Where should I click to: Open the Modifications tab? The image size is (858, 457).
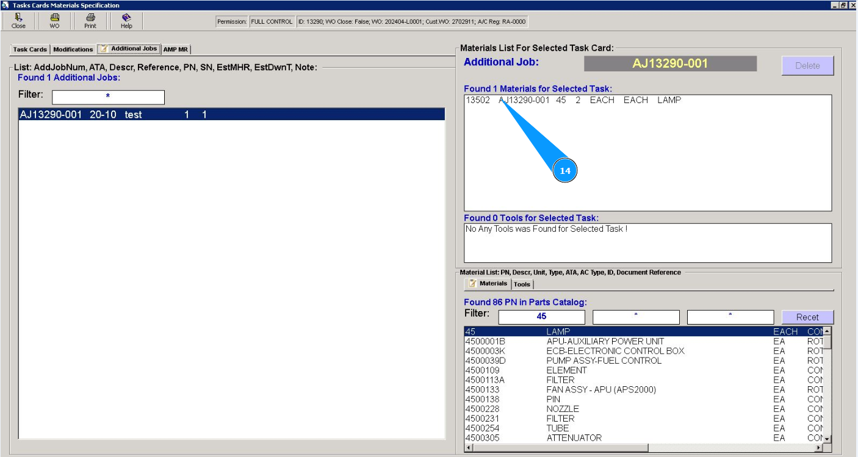(x=73, y=49)
